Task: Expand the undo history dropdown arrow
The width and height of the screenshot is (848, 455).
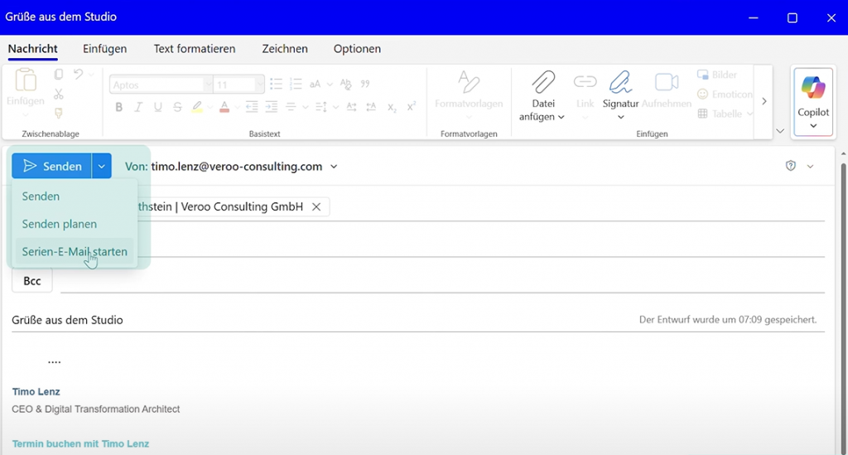Action: [x=91, y=74]
